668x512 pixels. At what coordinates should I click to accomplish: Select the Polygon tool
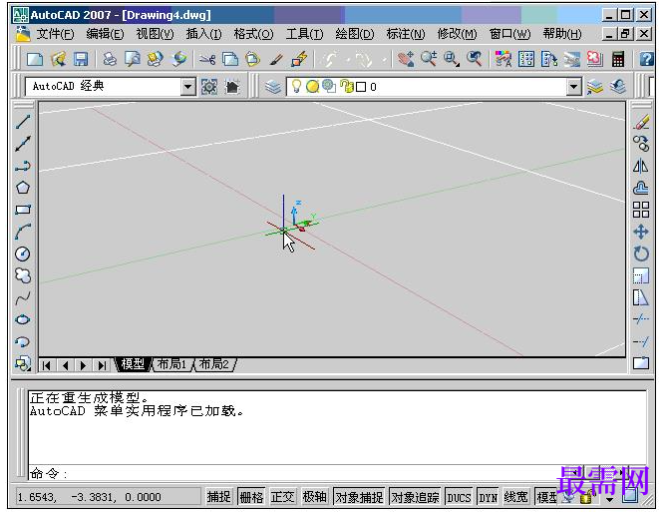point(23,188)
